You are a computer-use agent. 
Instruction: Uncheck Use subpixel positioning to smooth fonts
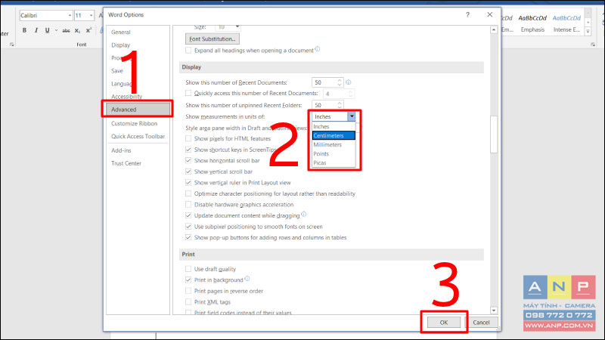[188, 226]
